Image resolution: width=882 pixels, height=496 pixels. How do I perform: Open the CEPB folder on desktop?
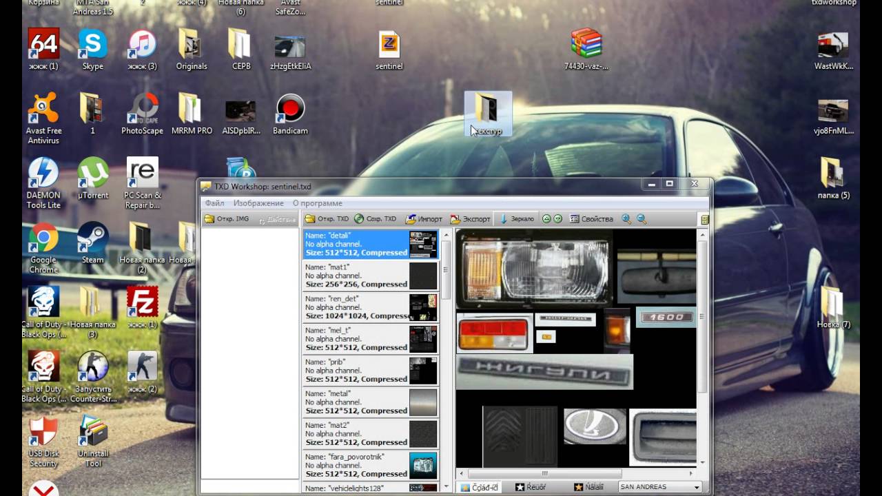241,50
